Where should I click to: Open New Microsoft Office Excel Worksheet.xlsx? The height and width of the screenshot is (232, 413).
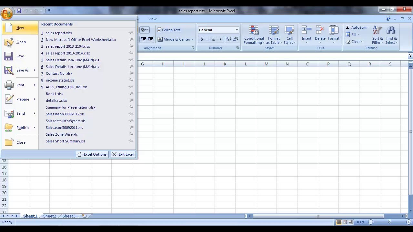click(81, 40)
